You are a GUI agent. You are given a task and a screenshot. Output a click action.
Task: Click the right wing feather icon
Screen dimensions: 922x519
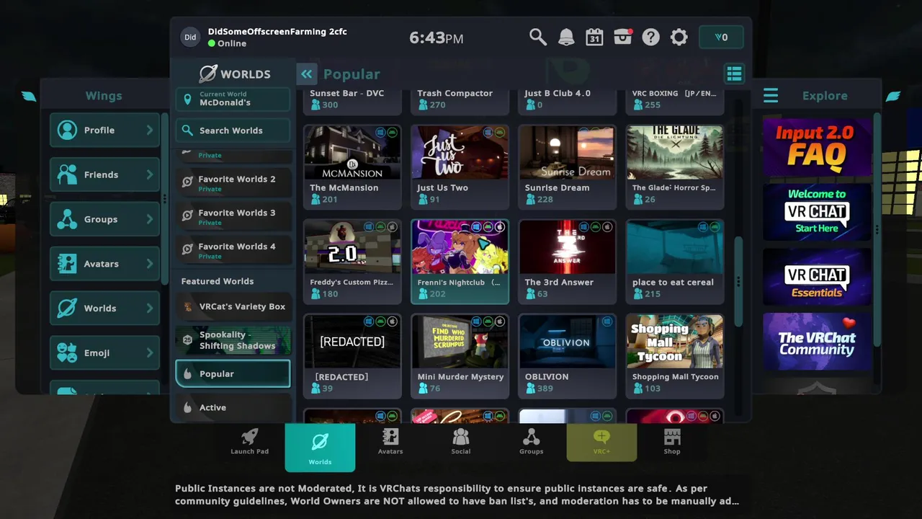click(893, 96)
